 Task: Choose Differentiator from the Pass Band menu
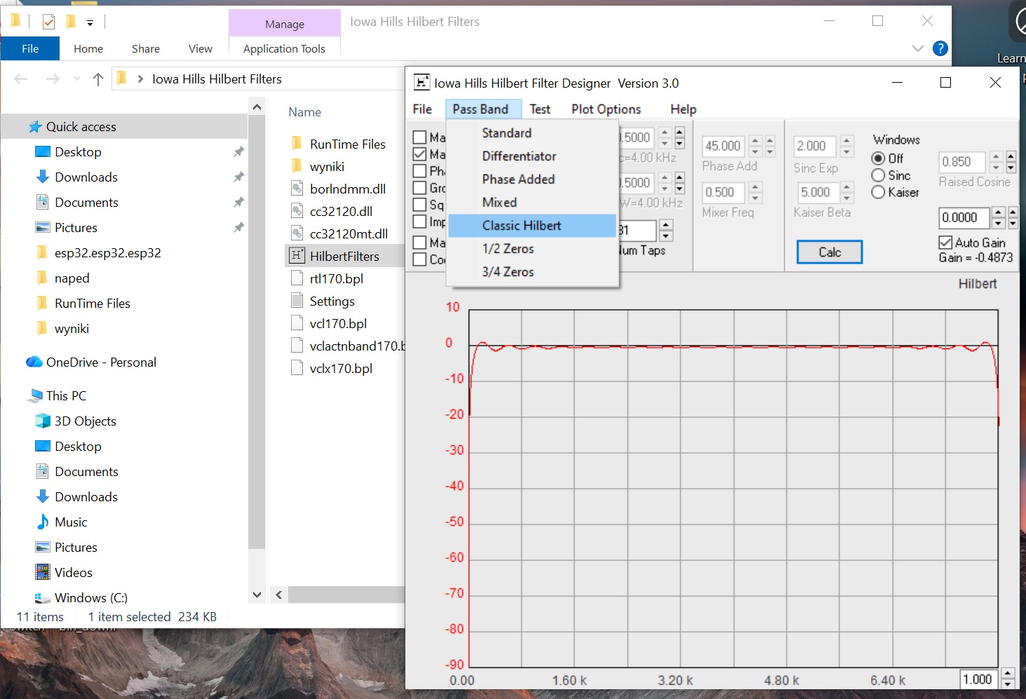point(532,156)
